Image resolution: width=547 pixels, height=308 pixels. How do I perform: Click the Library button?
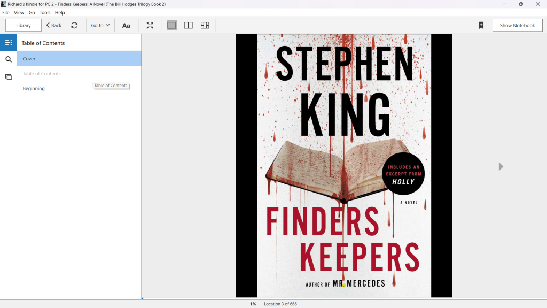[24, 25]
